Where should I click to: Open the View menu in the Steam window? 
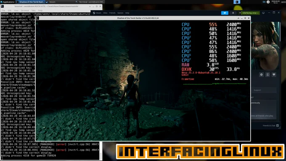coord(105,13)
